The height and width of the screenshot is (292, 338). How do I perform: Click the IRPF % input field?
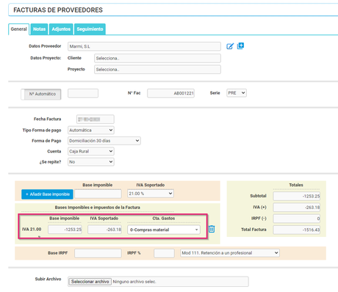[164, 253]
